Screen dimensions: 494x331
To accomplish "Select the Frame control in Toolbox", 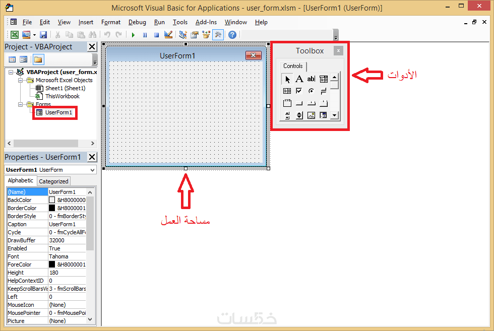I will click(x=287, y=103).
